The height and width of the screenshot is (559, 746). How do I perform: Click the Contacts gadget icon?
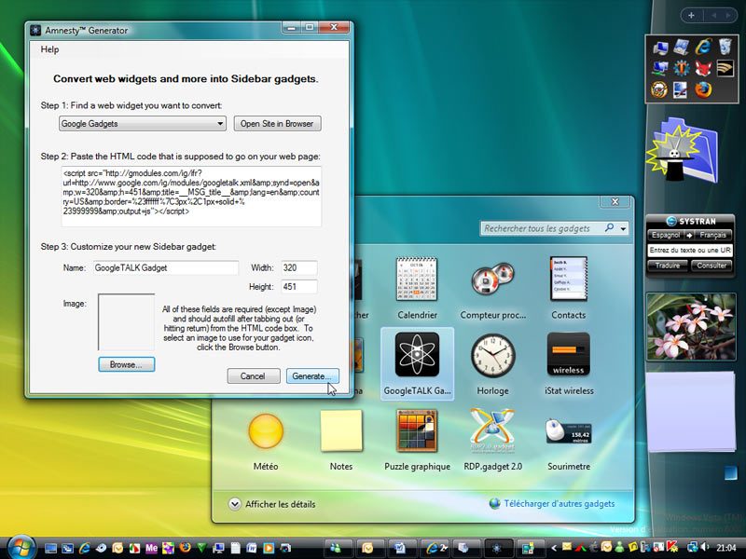[x=568, y=279]
